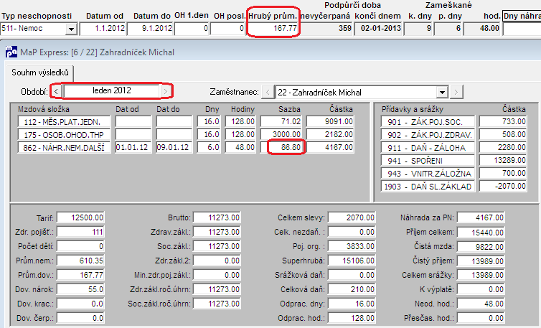Image resolution: width=541 pixels, height=328 pixels.
Task: Expand the Zaměstnanec combo box list
Action: [442, 92]
